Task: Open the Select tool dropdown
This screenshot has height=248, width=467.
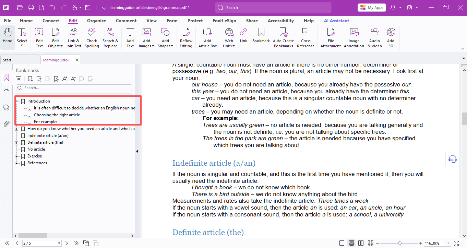Action: click(x=22, y=45)
